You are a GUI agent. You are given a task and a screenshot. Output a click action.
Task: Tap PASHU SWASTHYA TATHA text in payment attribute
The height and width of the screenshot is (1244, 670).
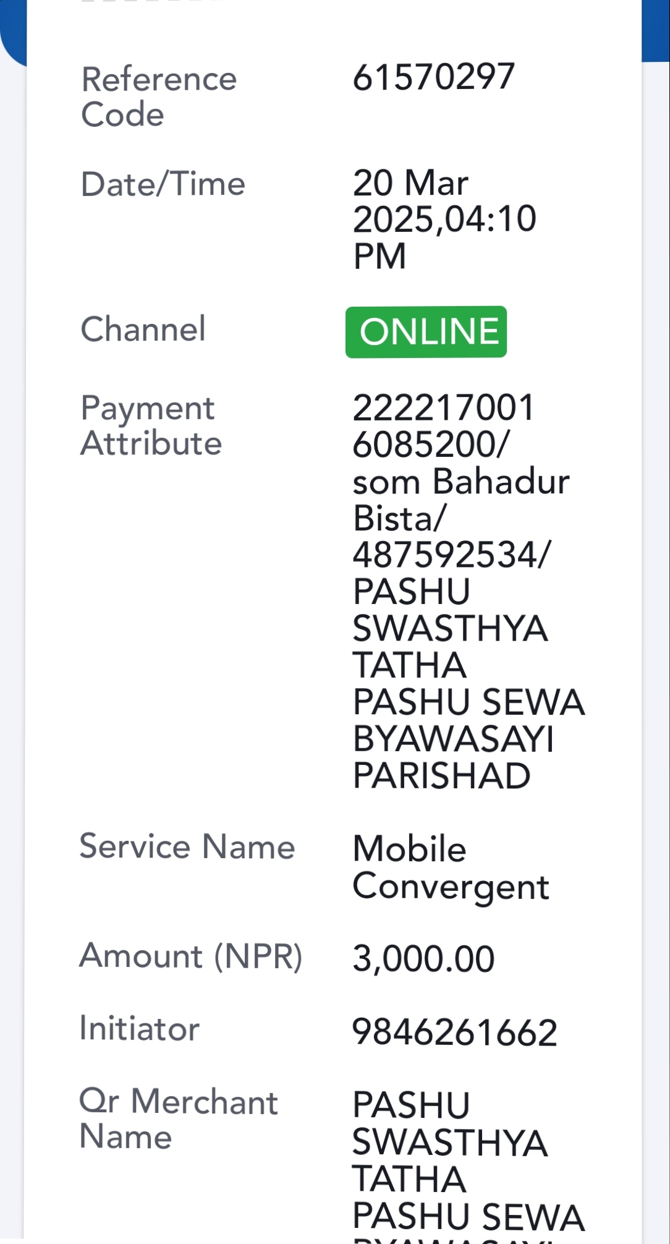tap(450, 628)
